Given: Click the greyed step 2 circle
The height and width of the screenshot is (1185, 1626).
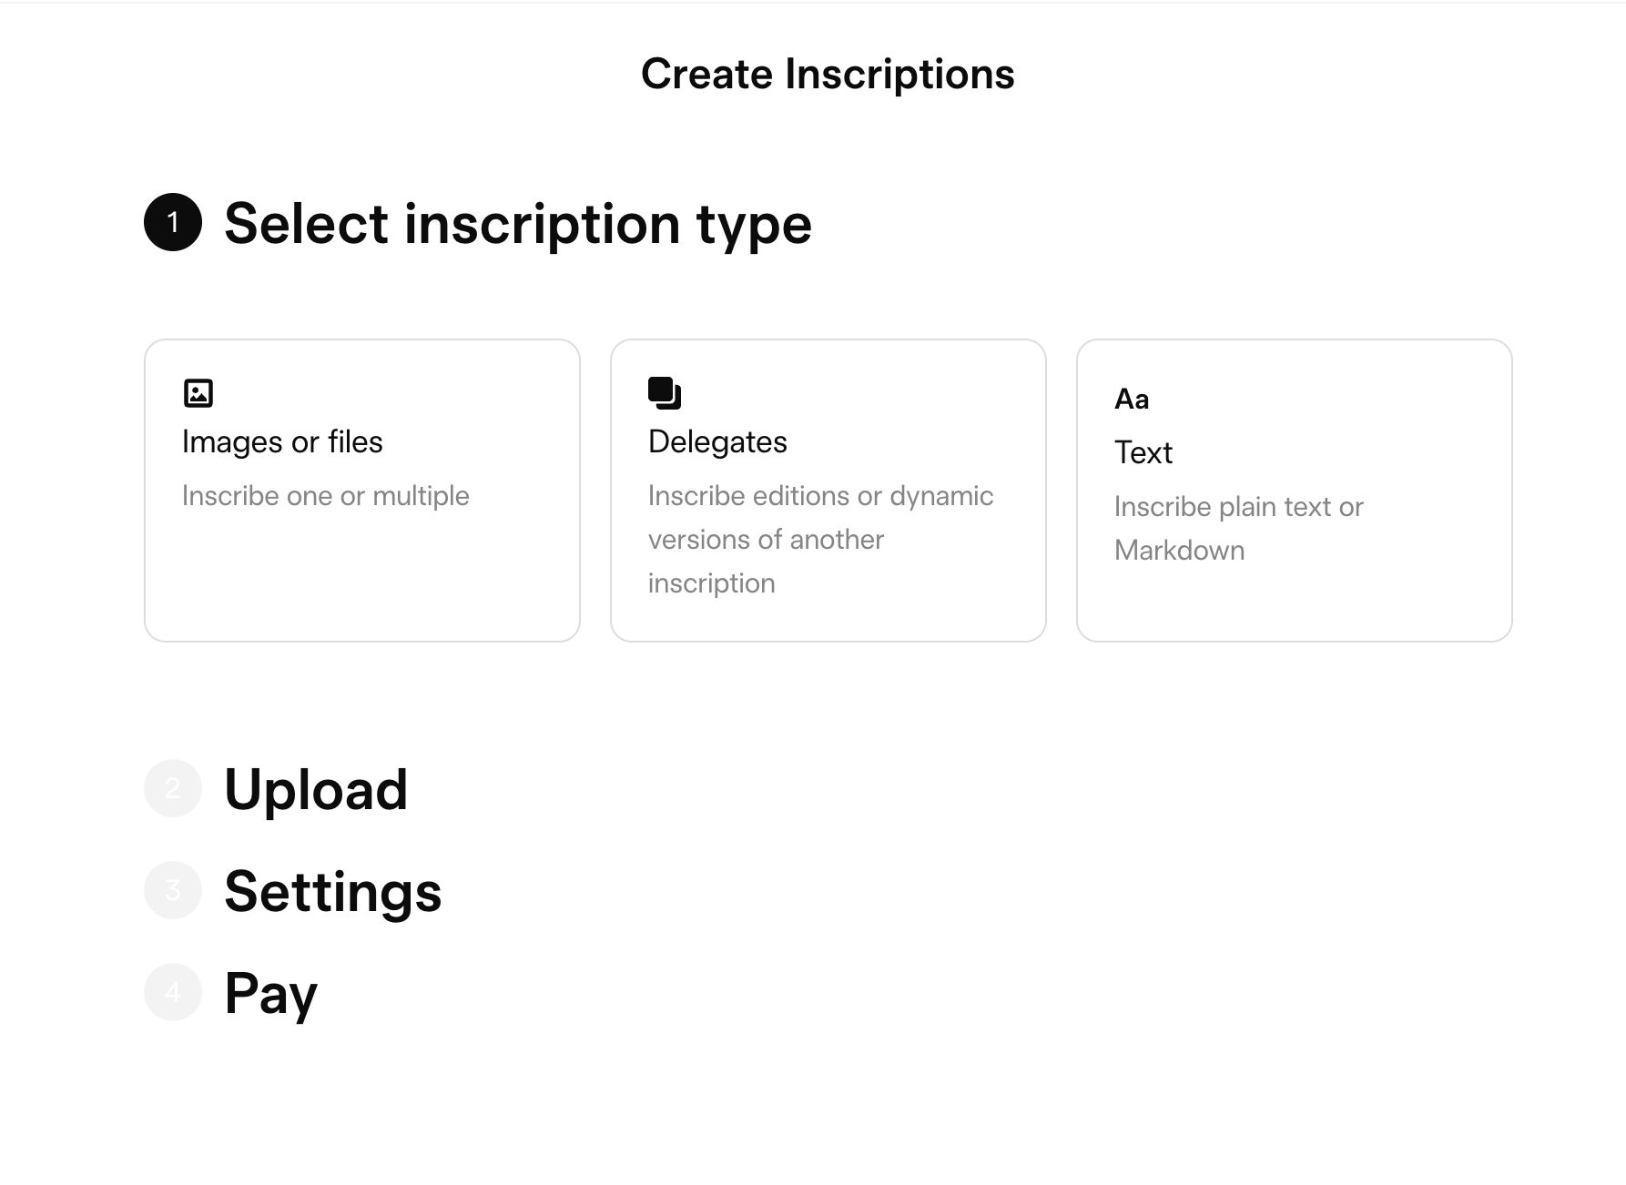Looking at the screenshot, I should pos(173,788).
